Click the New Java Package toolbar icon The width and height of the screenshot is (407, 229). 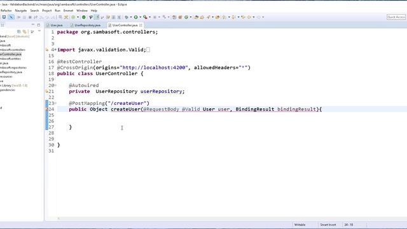coord(181,17)
